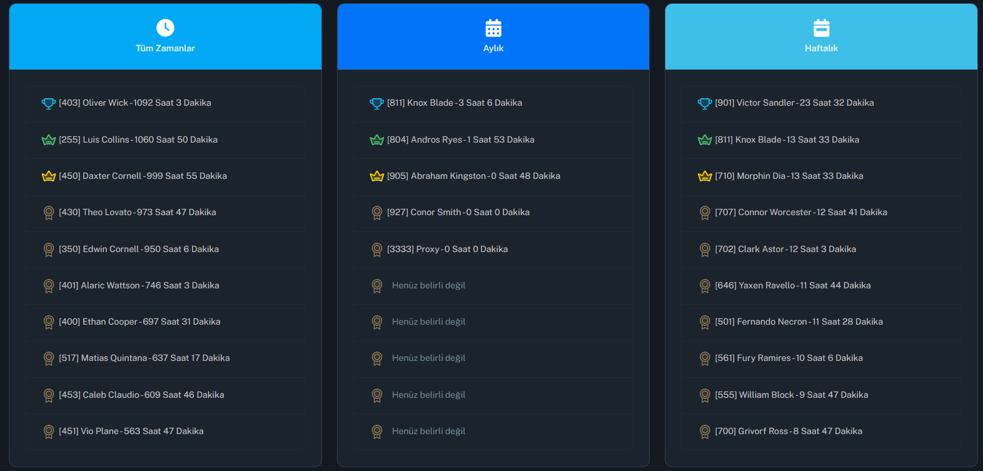Click the trophy icon beside Victor Sandler
Screen dimensions: 983x471
705,103
